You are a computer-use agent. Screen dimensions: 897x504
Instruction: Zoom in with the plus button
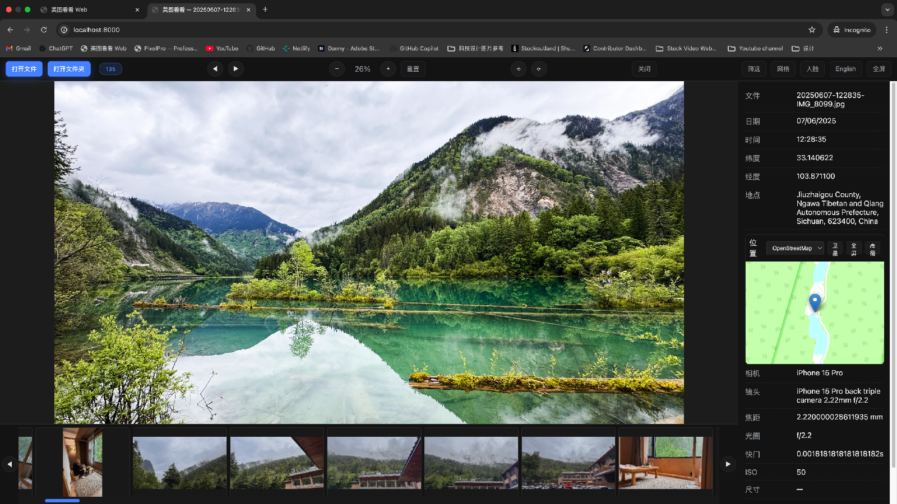coord(388,69)
